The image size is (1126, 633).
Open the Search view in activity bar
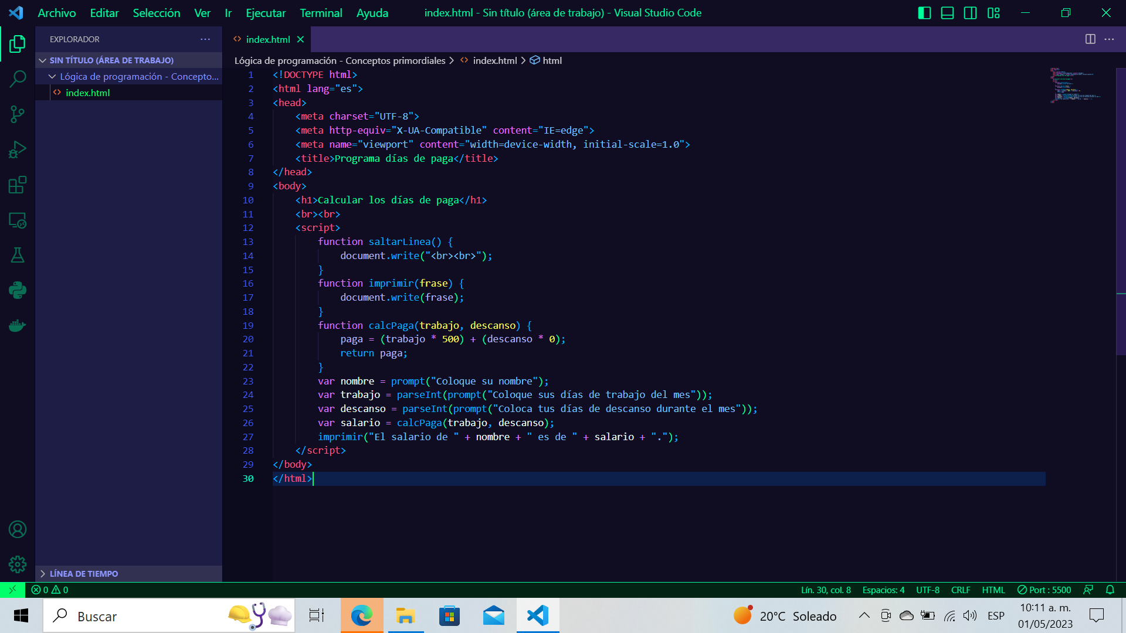pos(18,79)
